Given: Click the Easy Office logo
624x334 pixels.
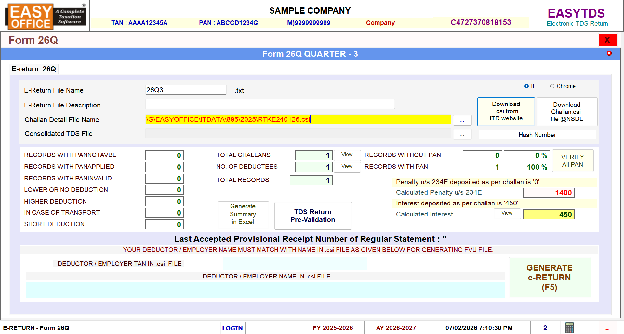Looking at the screenshot, I should click(45, 16).
